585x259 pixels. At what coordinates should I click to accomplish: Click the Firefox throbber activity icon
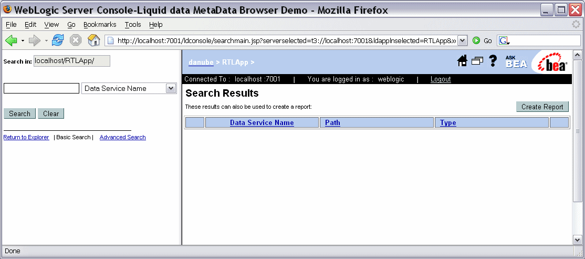click(x=577, y=25)
